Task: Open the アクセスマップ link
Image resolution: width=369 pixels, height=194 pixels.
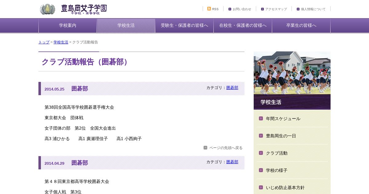Action: (x=276, y=9)
